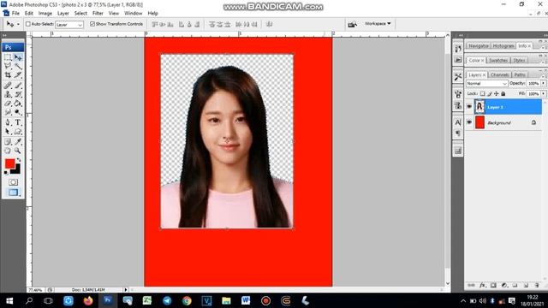Reset default foreground and background colors
548x308 pixels.
[x=6, y=173]
